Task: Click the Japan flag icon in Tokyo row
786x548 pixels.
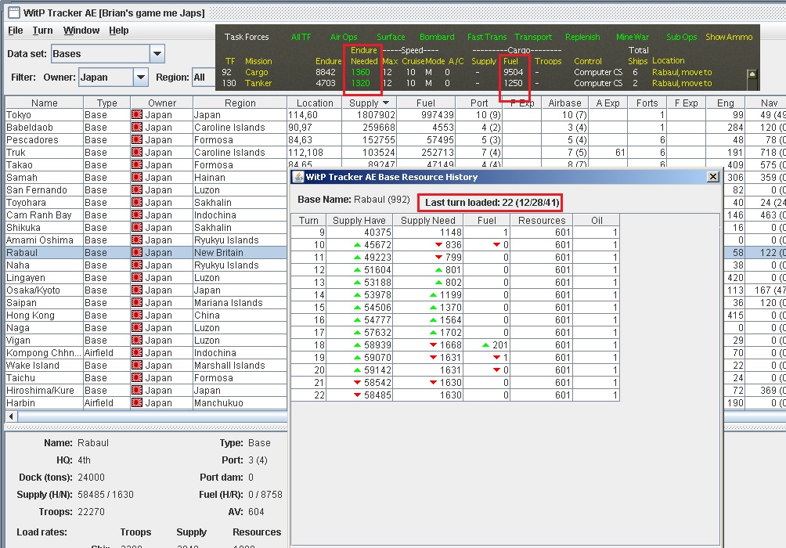Action: tap(137, 115)
